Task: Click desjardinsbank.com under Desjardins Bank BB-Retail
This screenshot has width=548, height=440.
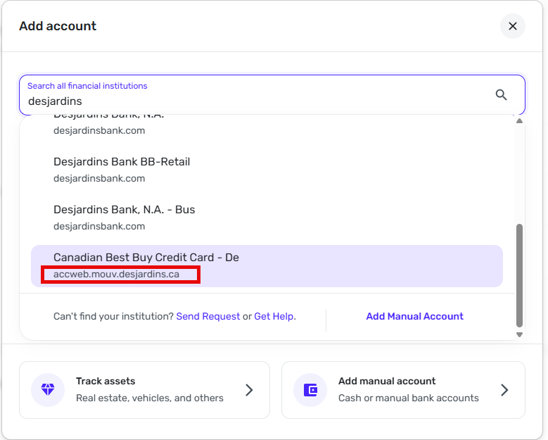Action: coord(99,178)
